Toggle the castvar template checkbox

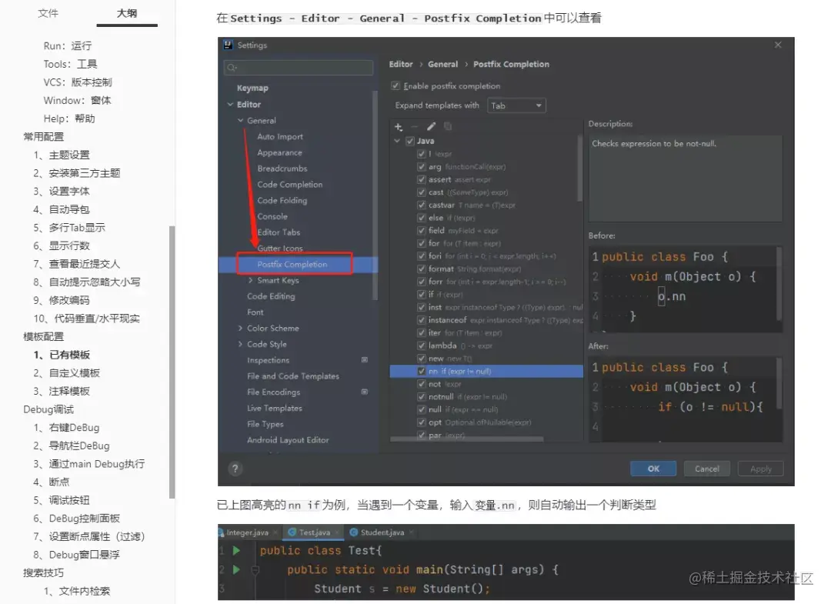pyautogui.click(x=421, y=205)
